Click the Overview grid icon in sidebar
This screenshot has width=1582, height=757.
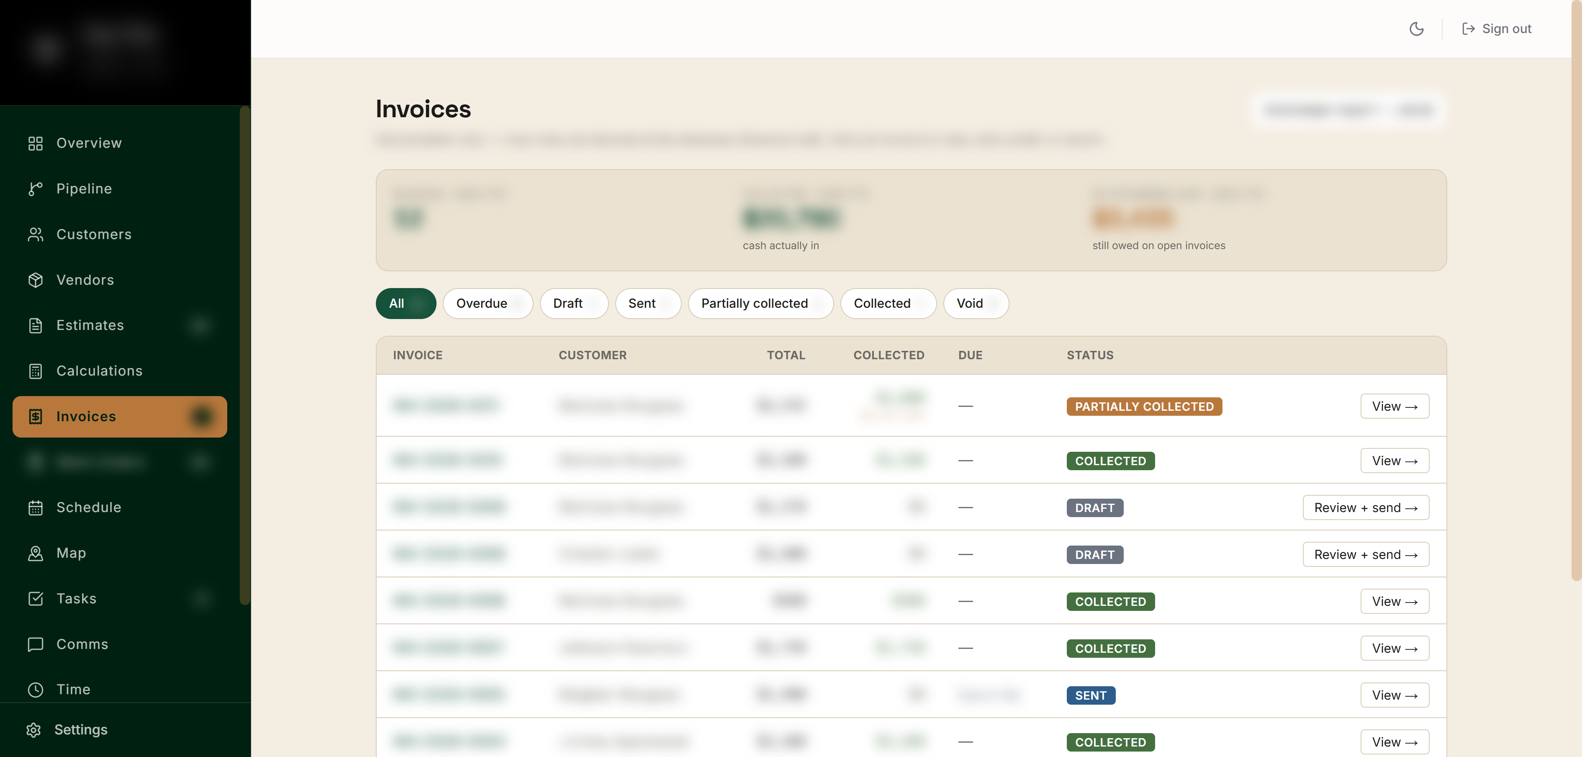pos(36,143)
